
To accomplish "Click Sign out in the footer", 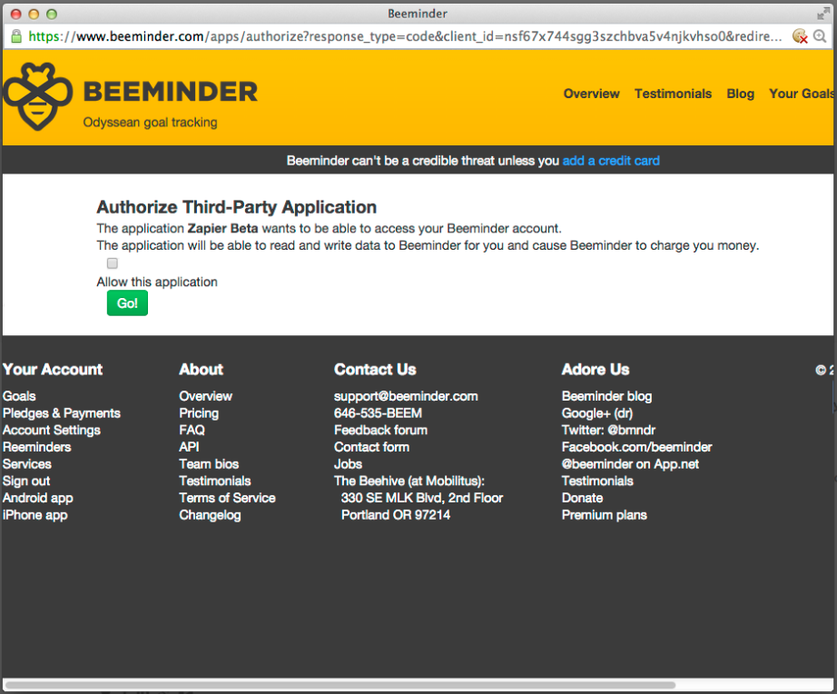I will 26,481.
